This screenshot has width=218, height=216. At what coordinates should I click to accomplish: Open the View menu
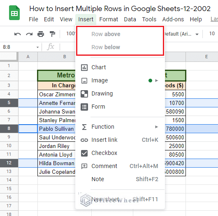pyautogui.click(x=66, y=19)
